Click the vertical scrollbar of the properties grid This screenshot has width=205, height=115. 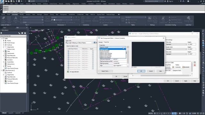[128, 58]
